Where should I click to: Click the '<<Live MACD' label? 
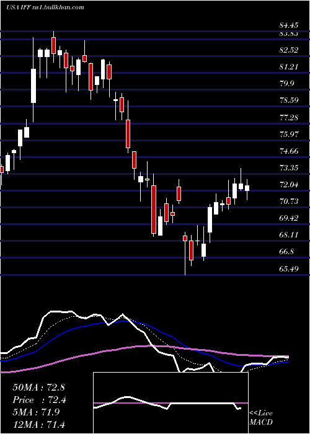tap(261, 418)
